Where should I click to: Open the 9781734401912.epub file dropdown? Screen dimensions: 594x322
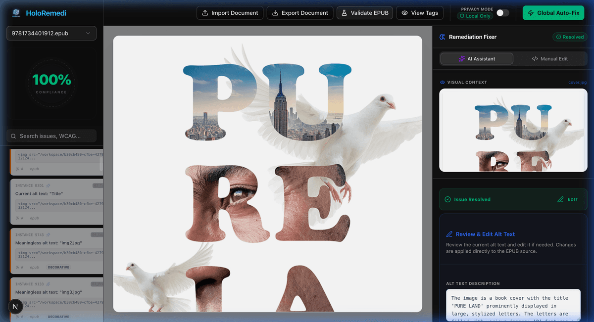coord(51,33)
